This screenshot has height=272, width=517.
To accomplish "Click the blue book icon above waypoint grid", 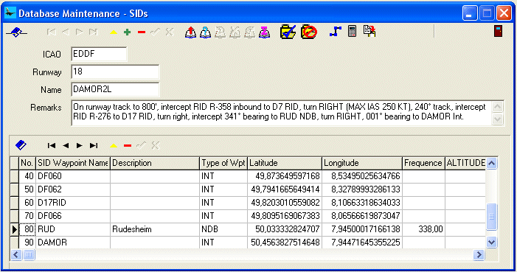I will [x=21, y=145].
